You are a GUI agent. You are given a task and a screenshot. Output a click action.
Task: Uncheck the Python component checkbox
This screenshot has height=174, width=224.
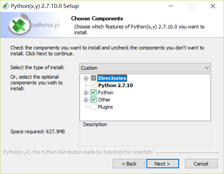(x=93, y=92)
